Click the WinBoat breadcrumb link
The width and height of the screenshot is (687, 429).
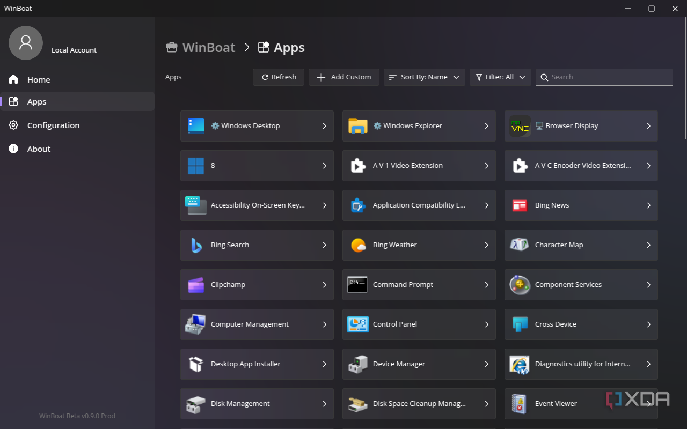[x=201, y=47]
